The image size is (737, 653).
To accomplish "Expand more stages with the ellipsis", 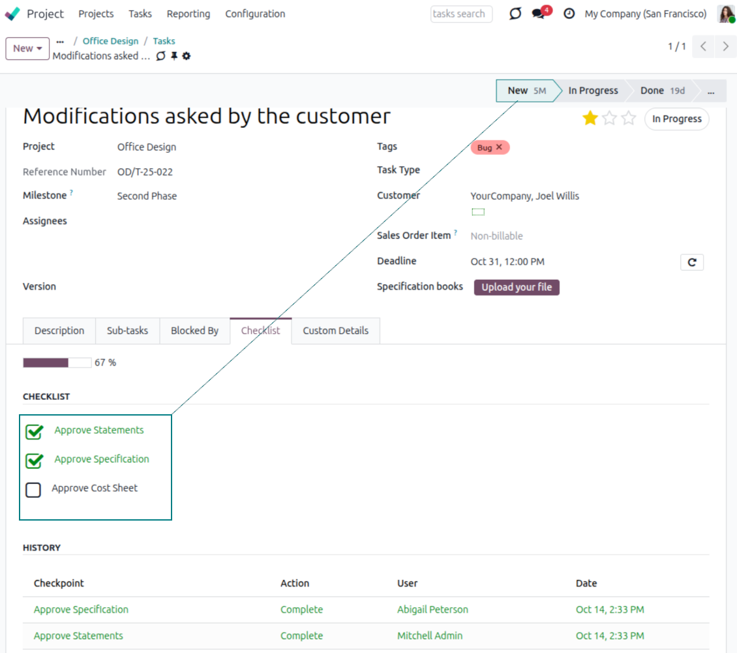I will click(x=711, y=91).
